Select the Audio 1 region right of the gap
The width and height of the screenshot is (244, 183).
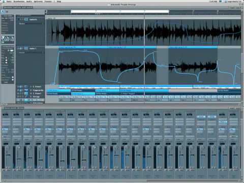[193, 65]
